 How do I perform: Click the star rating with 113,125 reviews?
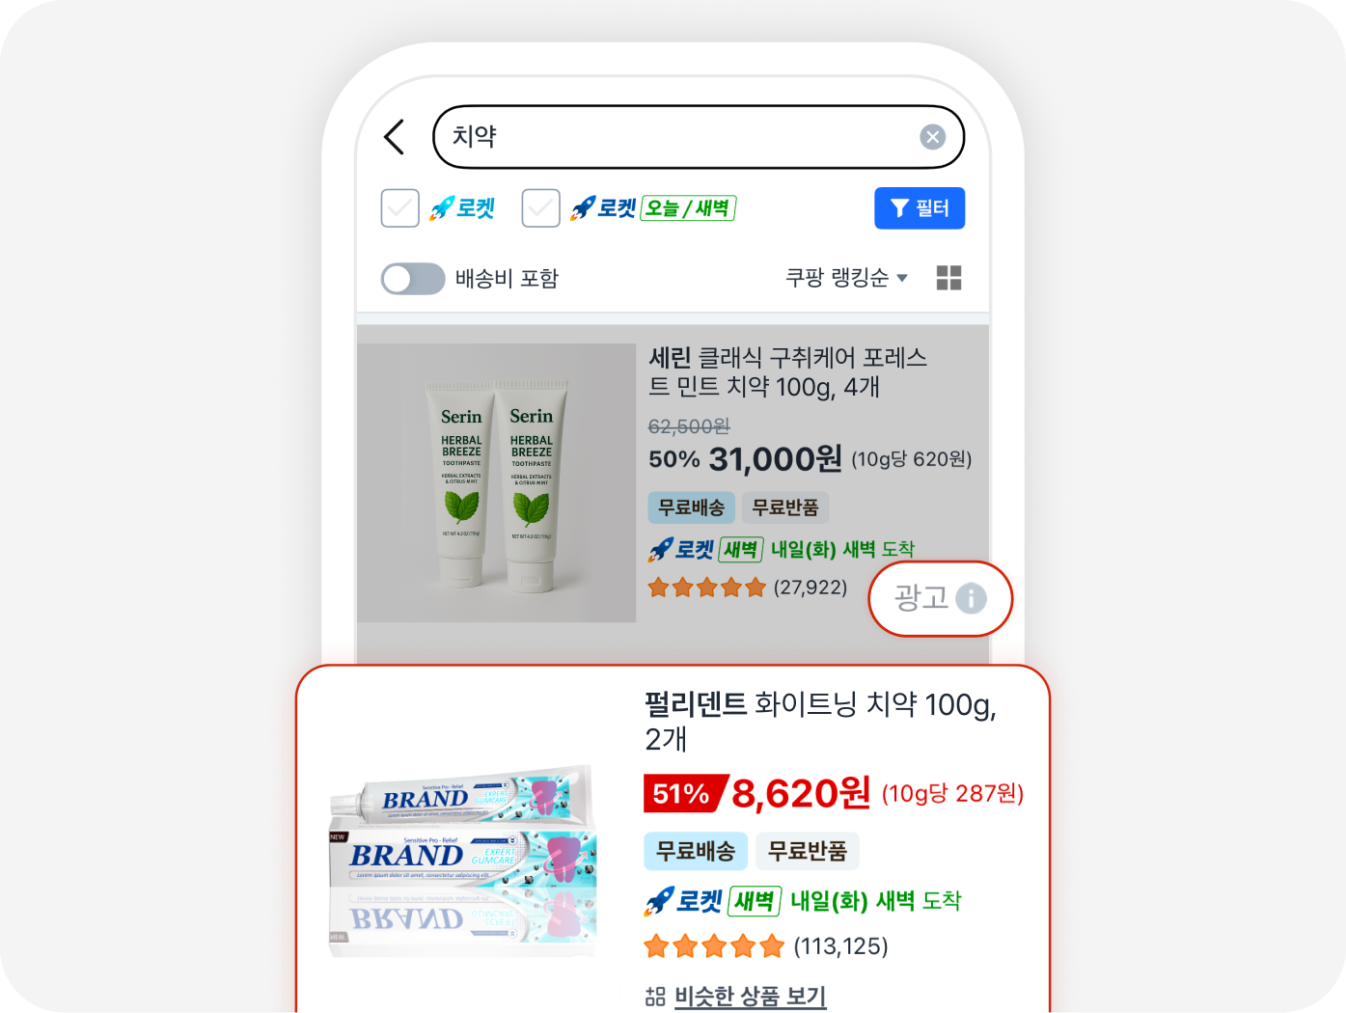point(766,946)
